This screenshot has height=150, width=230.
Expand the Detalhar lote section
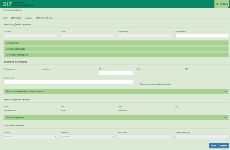116,43
